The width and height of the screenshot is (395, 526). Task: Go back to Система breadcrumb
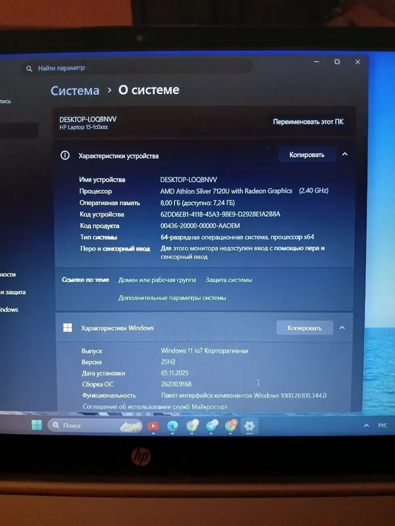click(75, 91)
